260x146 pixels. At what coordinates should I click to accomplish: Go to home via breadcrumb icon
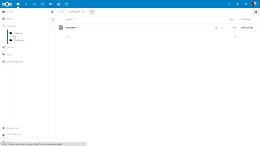point(52,12)
